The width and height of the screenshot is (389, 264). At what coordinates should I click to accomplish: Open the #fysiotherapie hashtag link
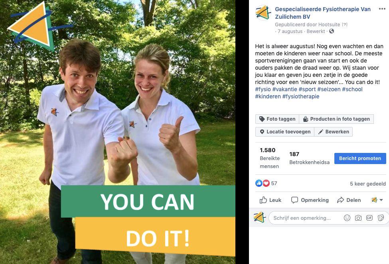[x=301, y=96]
